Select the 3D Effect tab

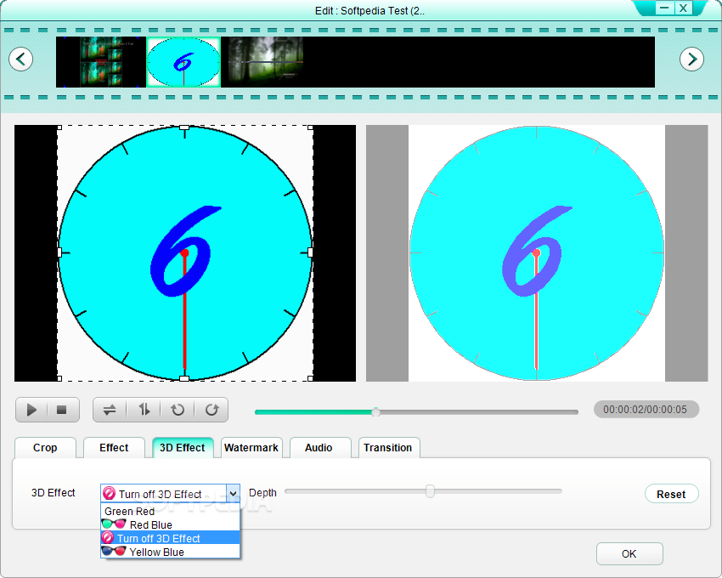pyautogui.click(x=183, y=448)
